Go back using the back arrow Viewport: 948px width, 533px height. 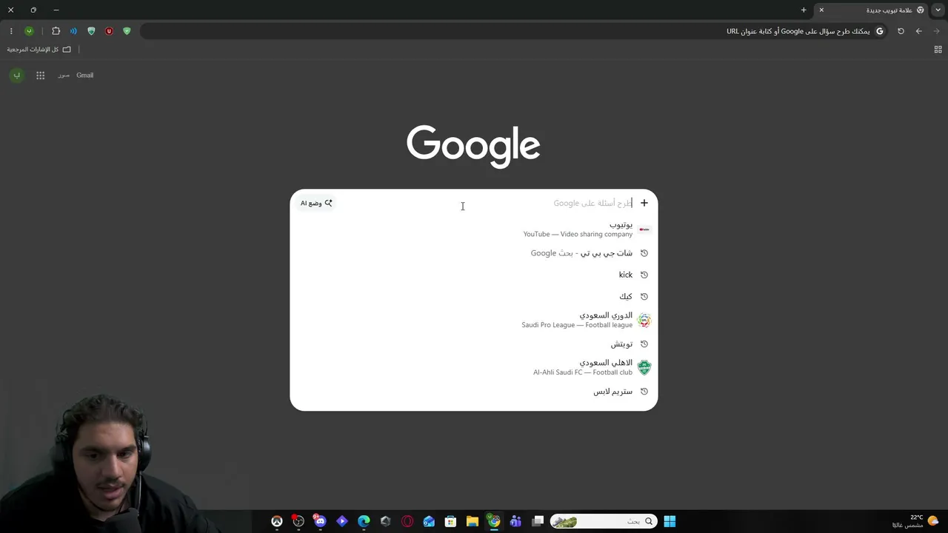[x=918, y=31]
